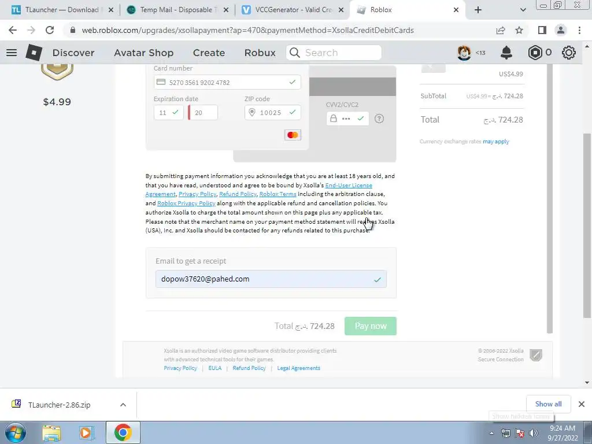
Task: Open the Chrome three-dot menu
Action: coord(579,30)
